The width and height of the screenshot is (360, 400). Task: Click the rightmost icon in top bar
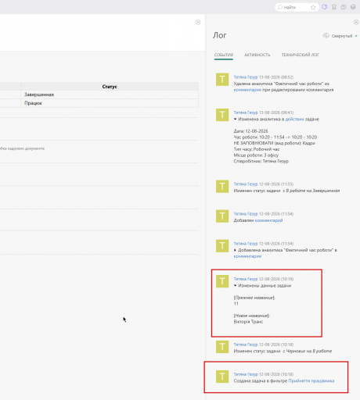point(353,7)
